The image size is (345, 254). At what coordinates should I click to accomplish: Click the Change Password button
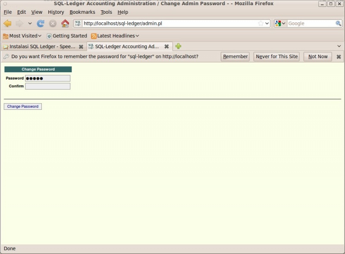[x=22, y=106]
